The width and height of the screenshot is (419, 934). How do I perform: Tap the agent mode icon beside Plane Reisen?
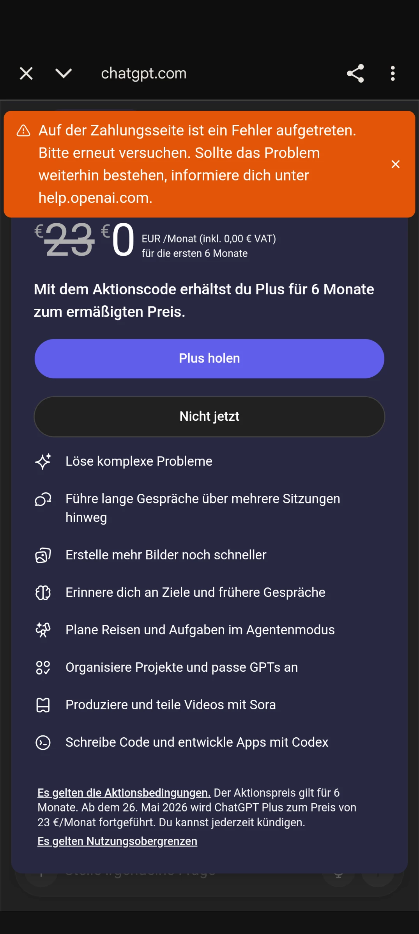click(43, 630)
